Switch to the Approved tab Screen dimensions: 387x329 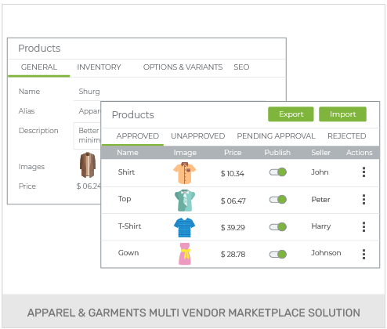tap(138, 136)
